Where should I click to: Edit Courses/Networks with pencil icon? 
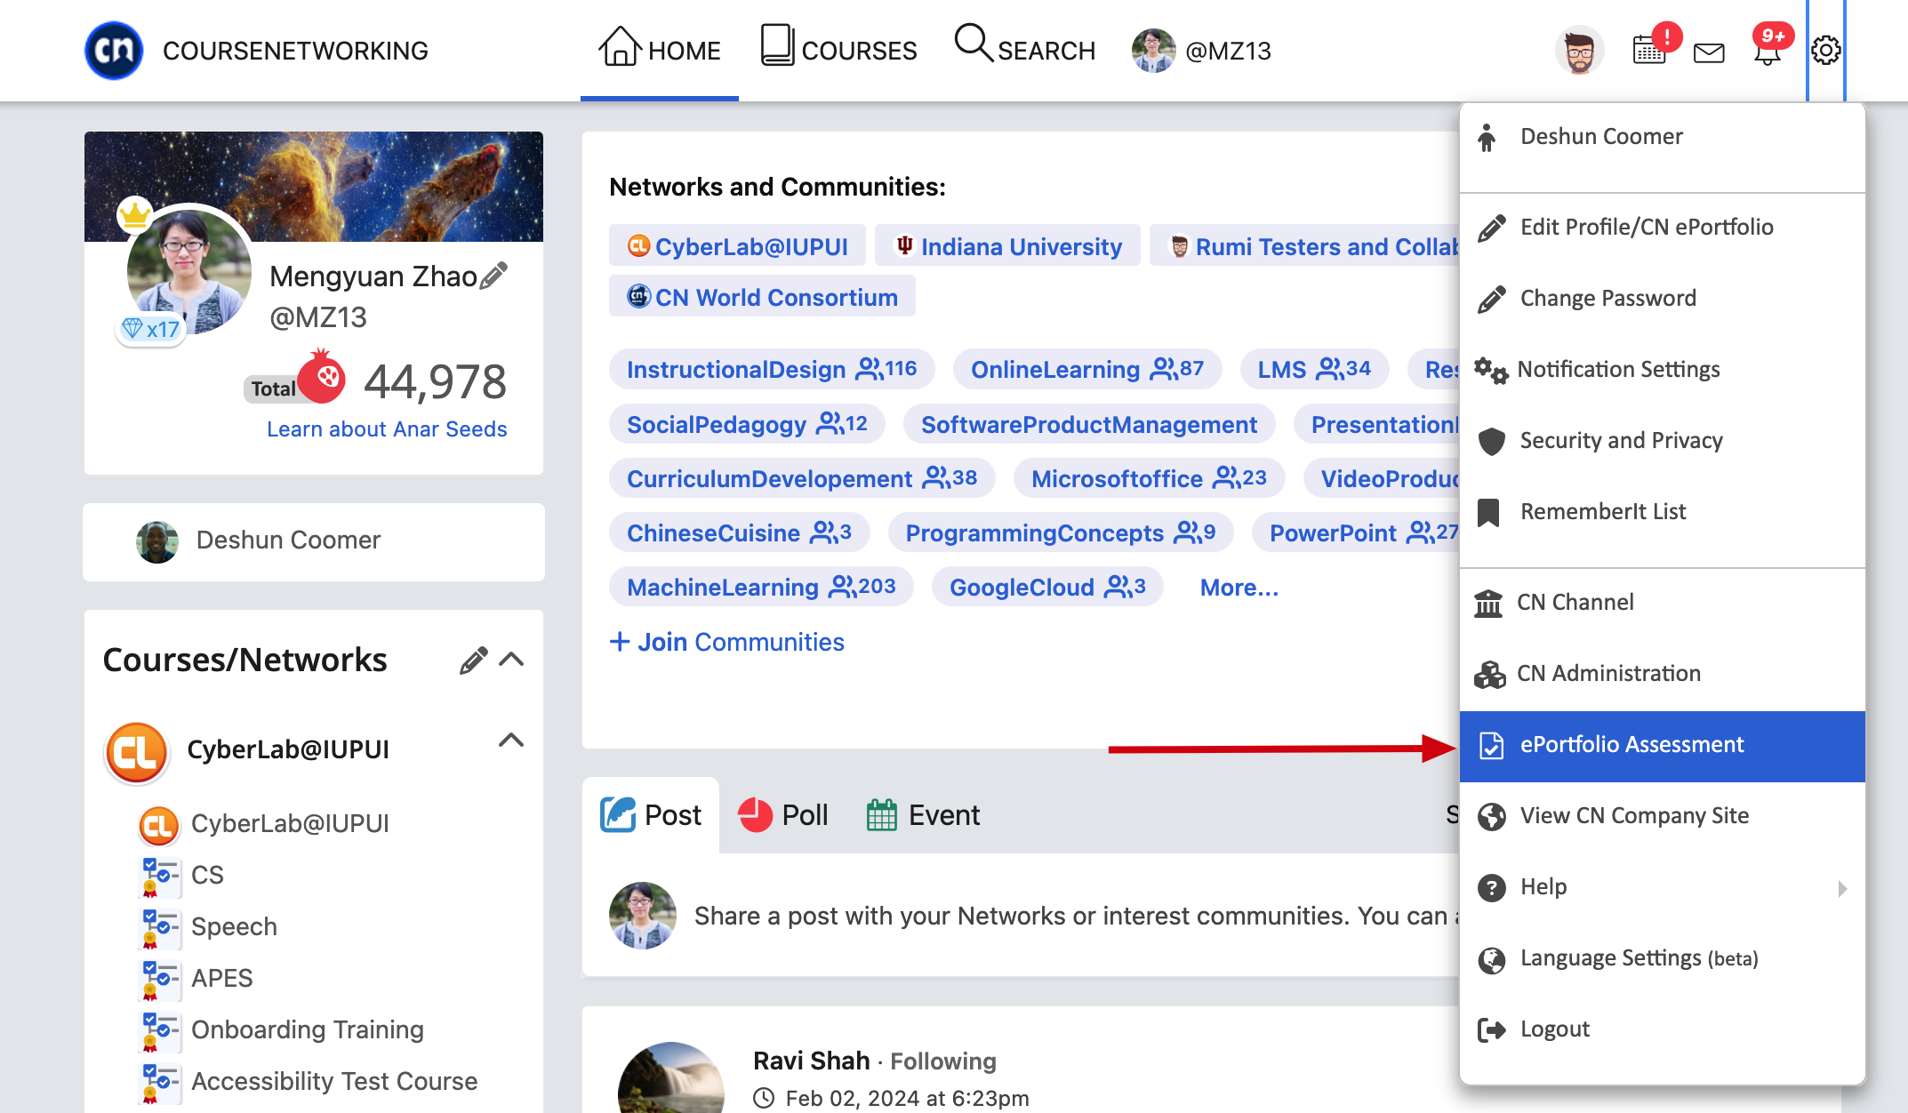473,660
